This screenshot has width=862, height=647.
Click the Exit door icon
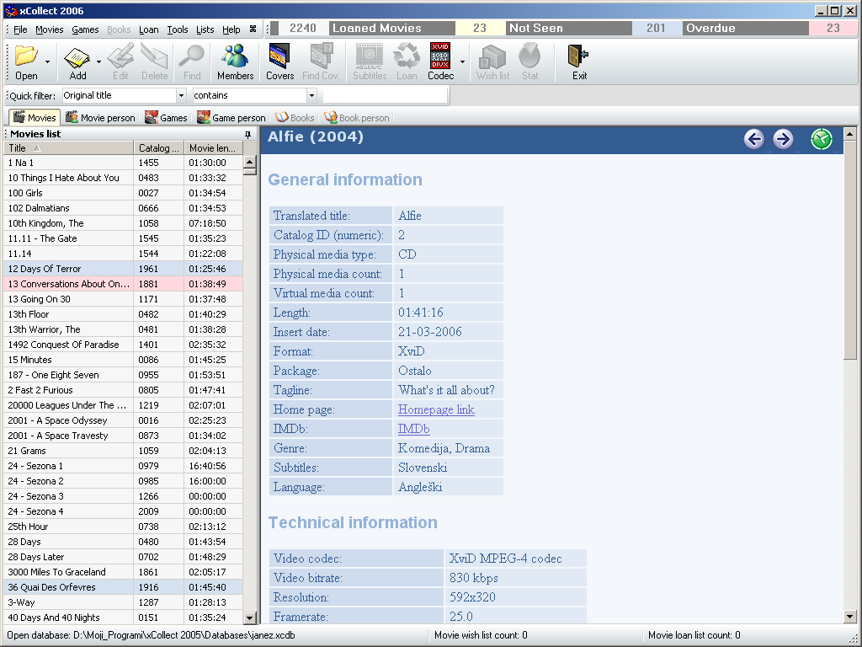[579, 57]
